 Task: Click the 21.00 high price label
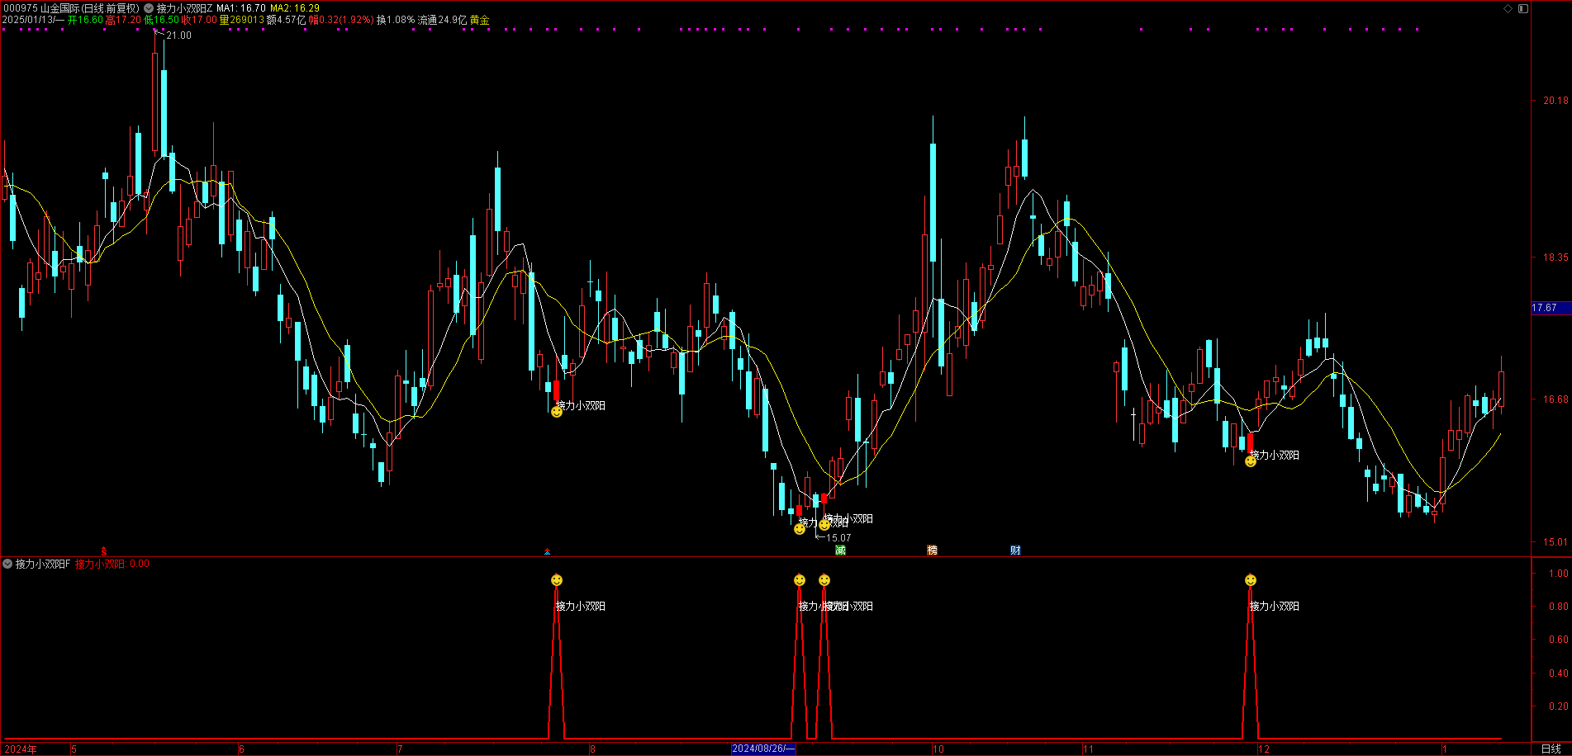[x=178, y=35]
